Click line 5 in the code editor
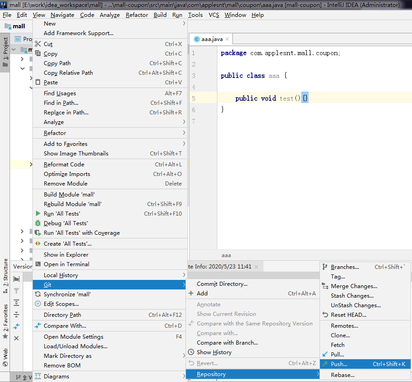This screenshot has width=412, height=382. pyautogui.click(x=314, y=98)
